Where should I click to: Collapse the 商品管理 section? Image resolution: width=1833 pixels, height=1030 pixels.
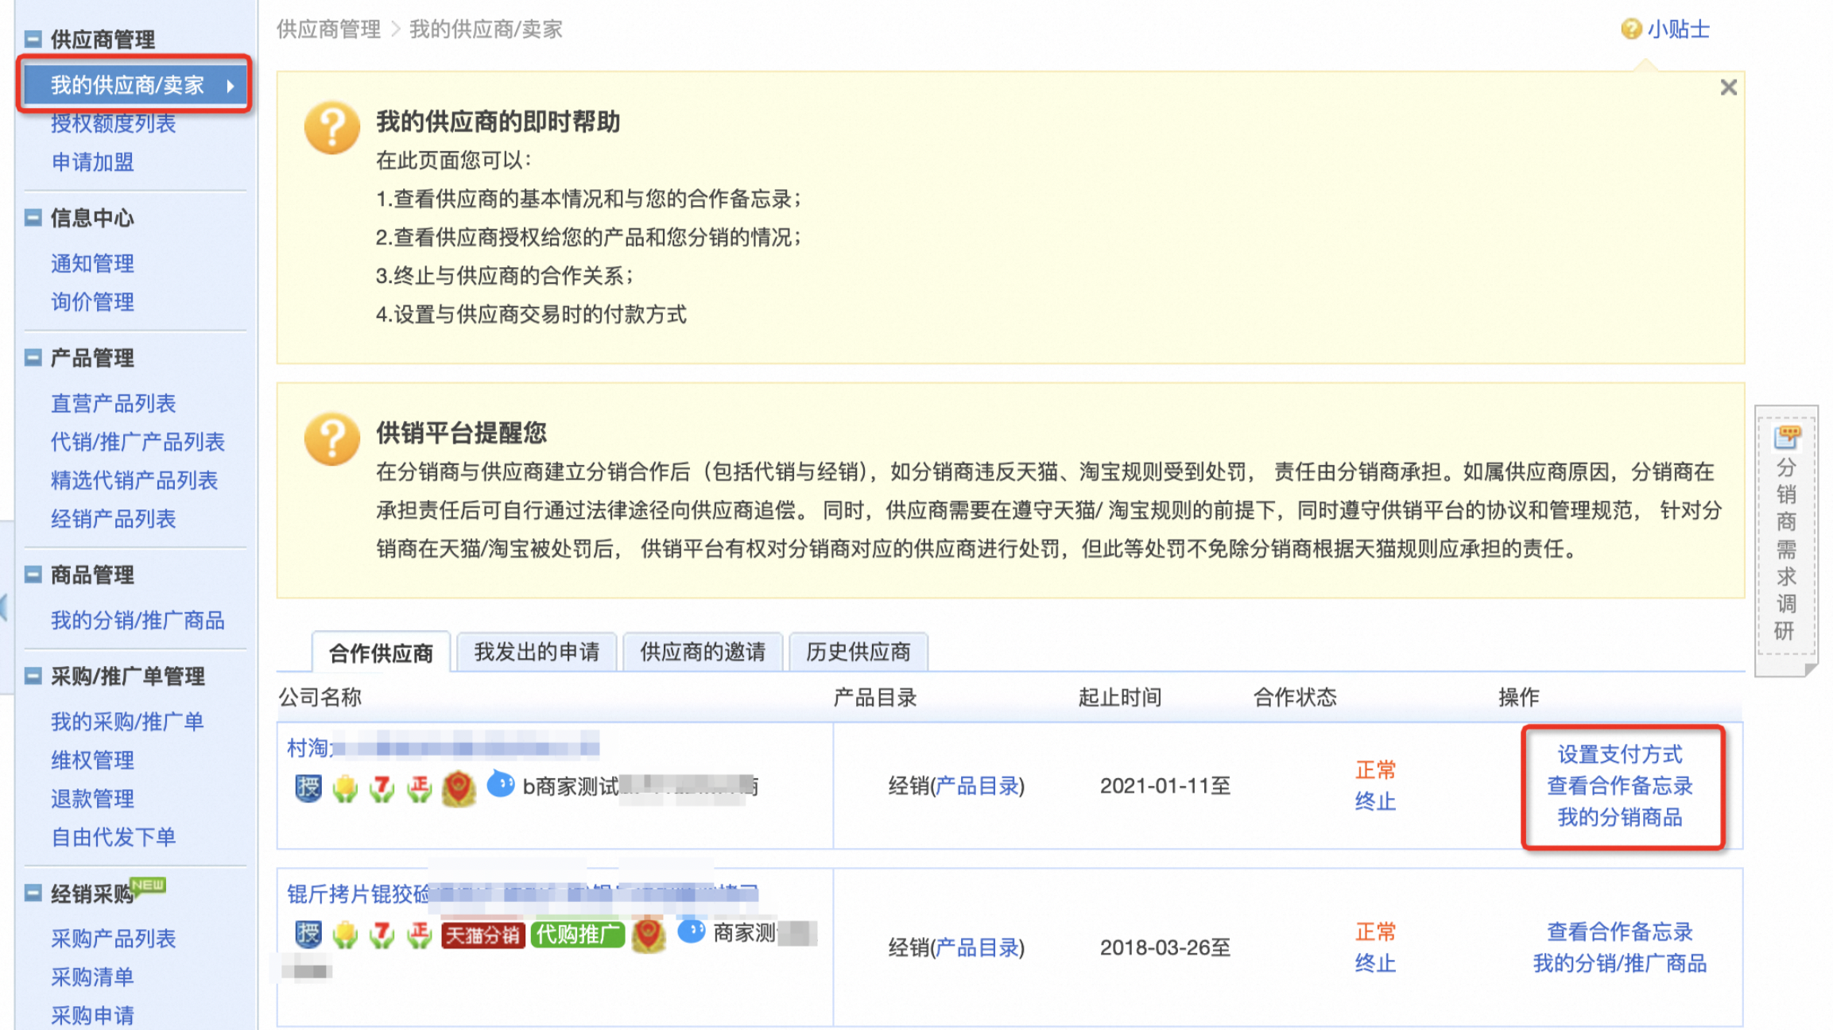tap(33, 574)
